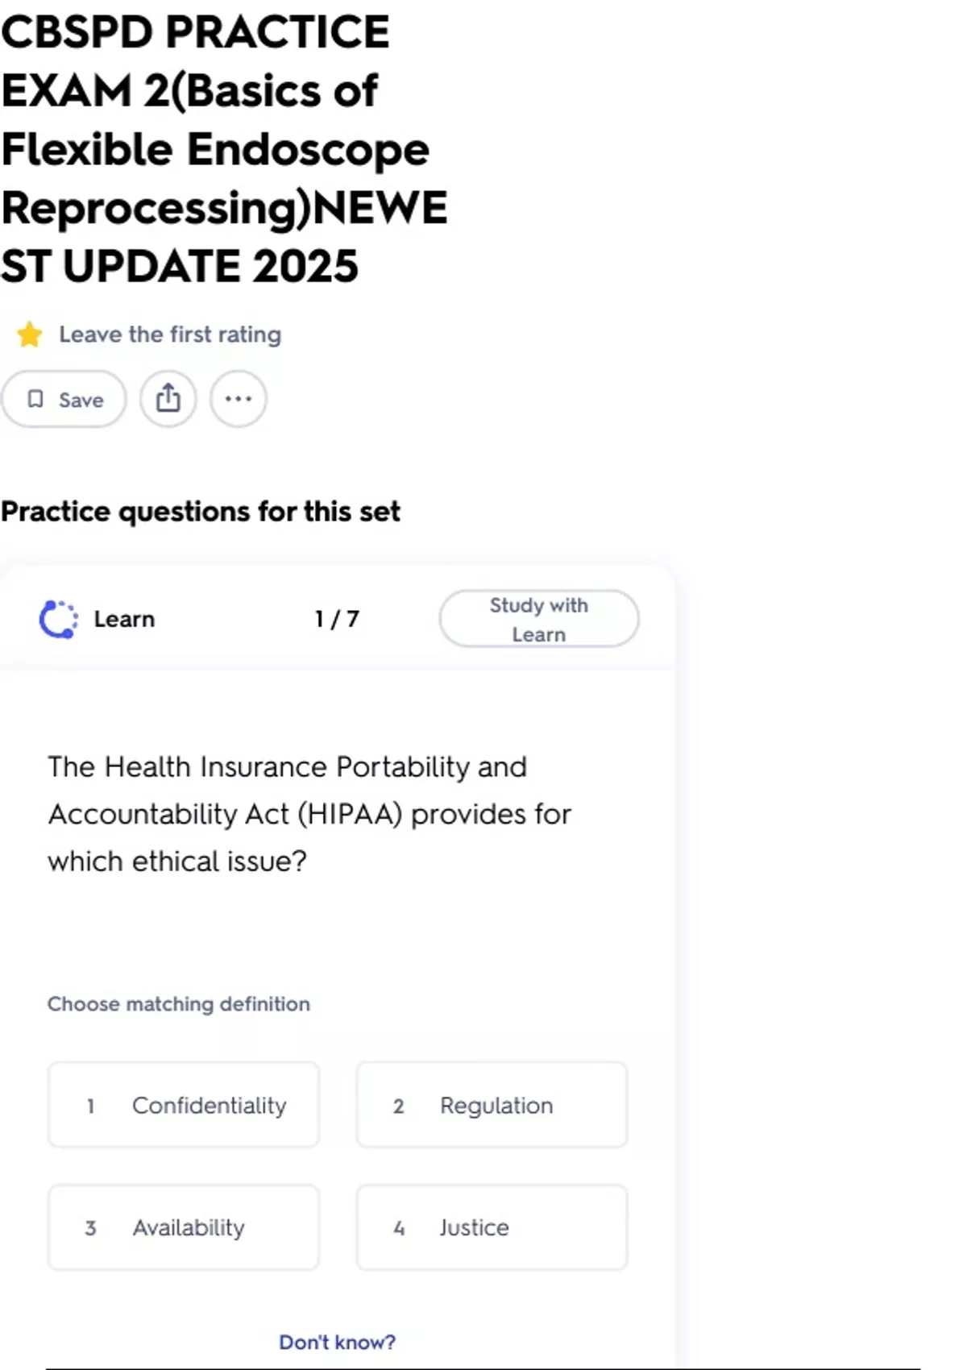The width and height of the screenshot is (967, 1370).
Task: Click the CBSPD Practice Exam 2 title
Action: point(224,149)
